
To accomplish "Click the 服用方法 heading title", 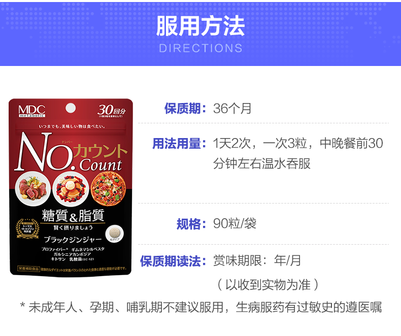I will point(200,26).
